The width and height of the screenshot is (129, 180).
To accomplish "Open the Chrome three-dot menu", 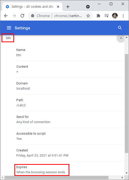I will [x=123, y=16].
